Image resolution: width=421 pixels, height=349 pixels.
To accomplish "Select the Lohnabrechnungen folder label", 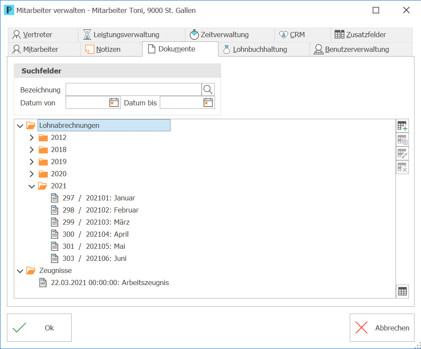I will 104,125.
